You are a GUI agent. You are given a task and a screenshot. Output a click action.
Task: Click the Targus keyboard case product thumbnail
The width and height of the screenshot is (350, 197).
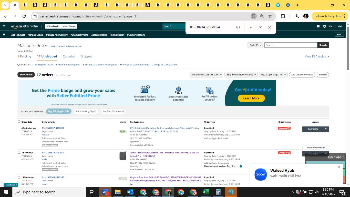pos(123,156)
